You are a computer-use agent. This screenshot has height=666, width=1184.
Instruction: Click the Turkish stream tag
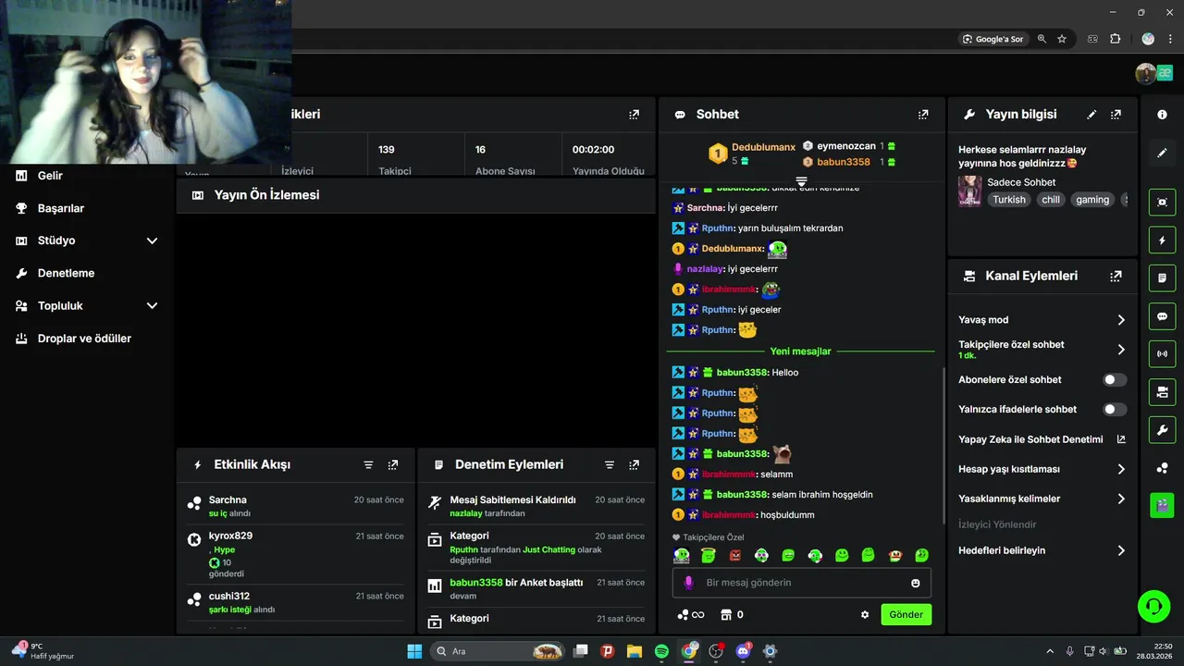1009,200
